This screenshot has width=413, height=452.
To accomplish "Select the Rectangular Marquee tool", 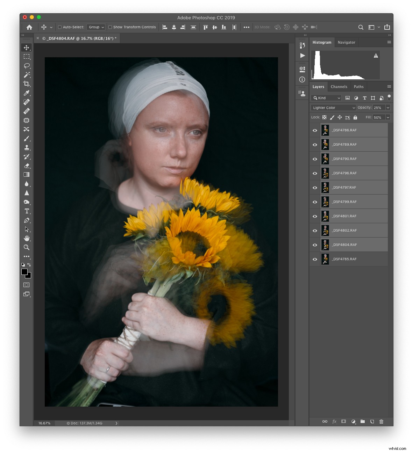I will tap(27, 57).
